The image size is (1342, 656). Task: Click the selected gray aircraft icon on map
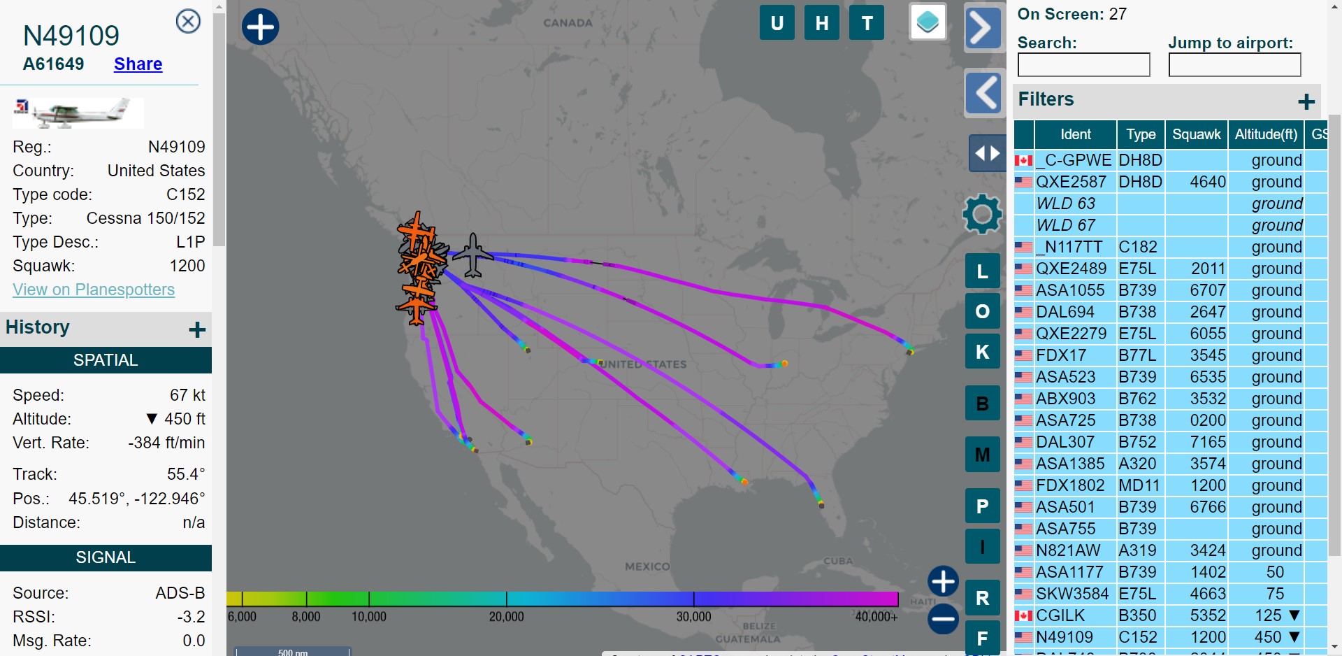(x=473, y=255)
